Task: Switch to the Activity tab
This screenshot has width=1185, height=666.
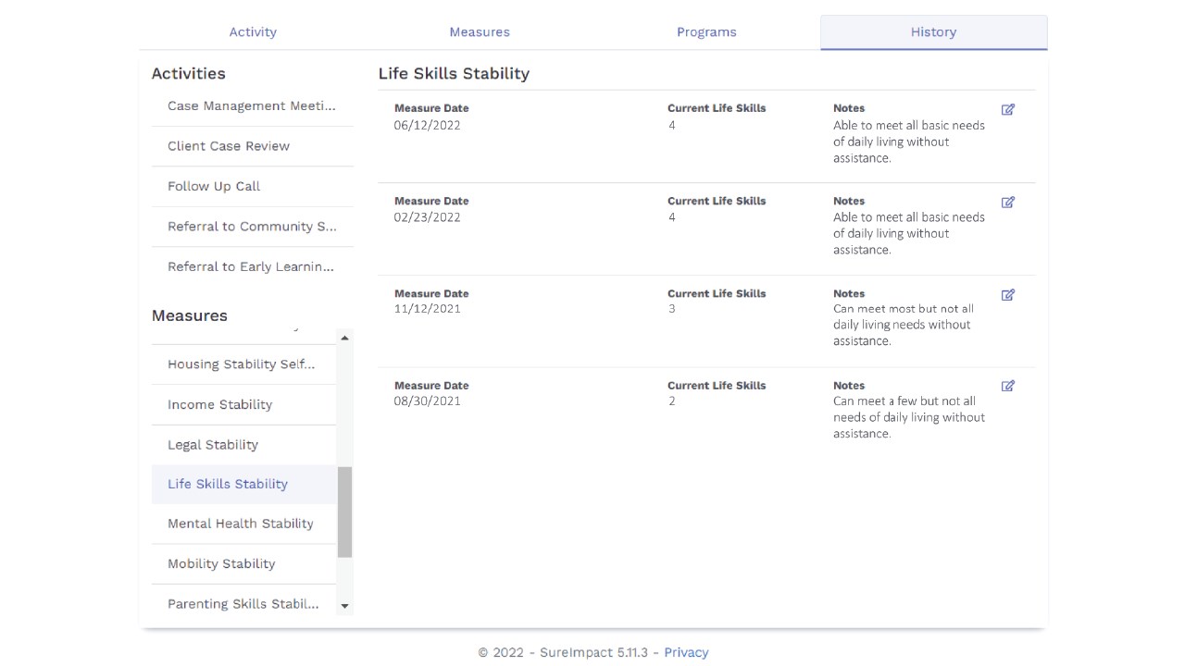Action: point(253,31)
